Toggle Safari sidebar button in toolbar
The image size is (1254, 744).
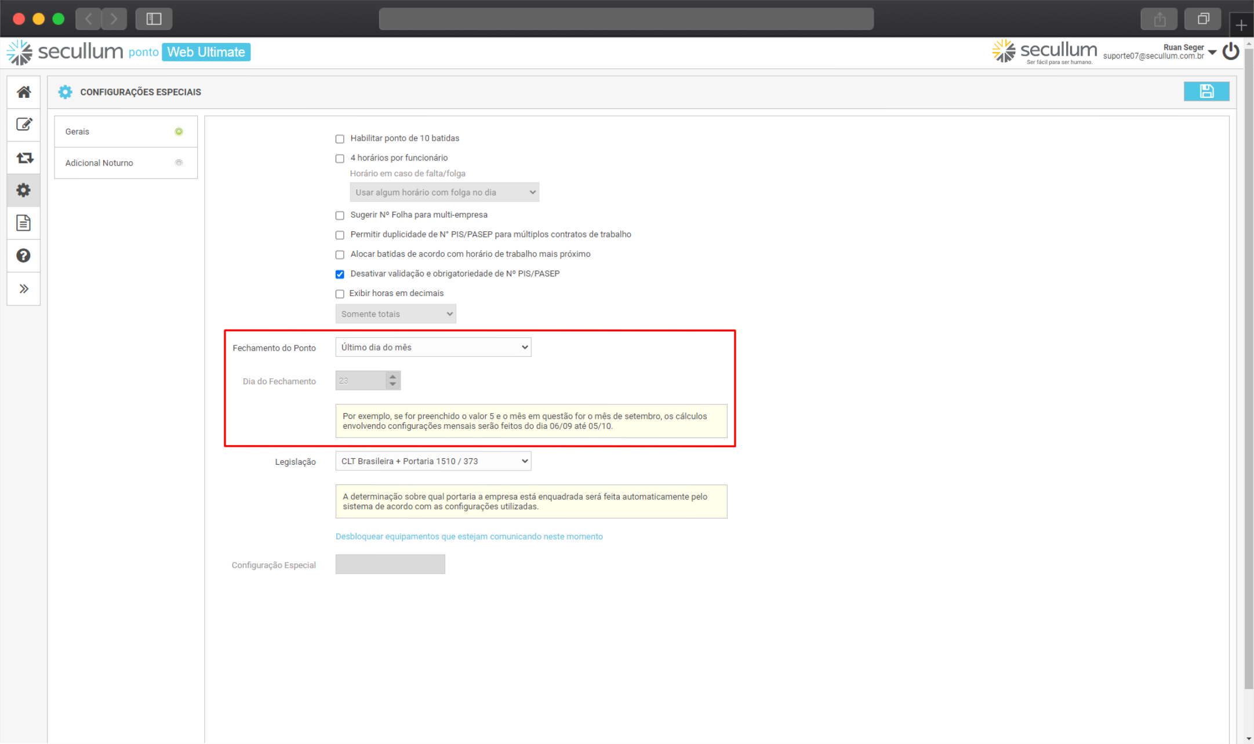[x=154, y=19]
